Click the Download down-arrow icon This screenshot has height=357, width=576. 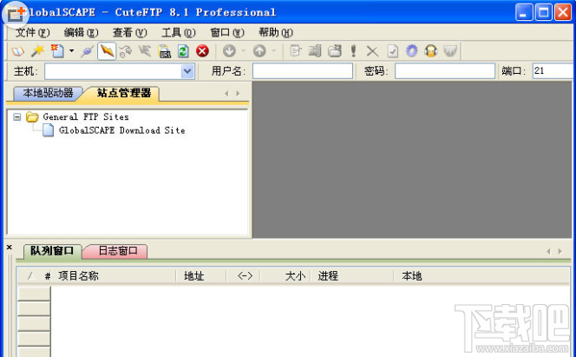[229, 50]
